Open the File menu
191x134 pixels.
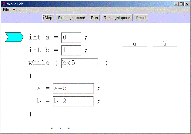[x=6, y=9]
